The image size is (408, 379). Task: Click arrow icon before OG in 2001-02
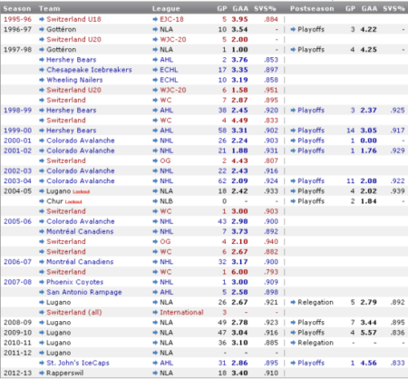(155, 160)
